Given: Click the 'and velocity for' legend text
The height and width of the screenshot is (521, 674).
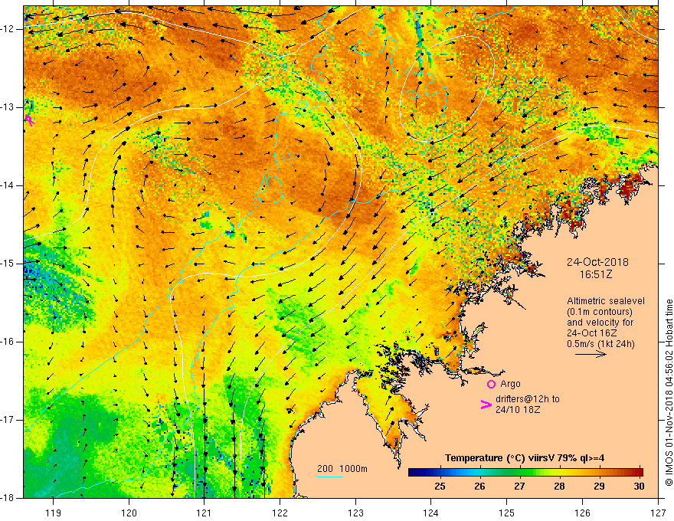Looking at the screenshot, I should point(600,323).
